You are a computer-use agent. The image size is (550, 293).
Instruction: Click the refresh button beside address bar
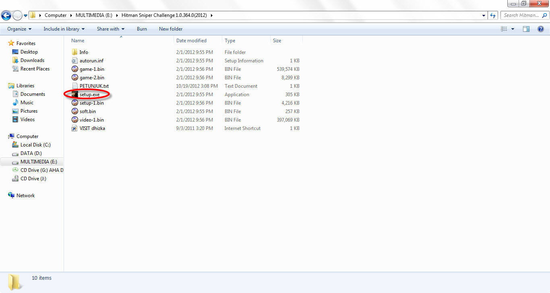click(x=493, y=15)
